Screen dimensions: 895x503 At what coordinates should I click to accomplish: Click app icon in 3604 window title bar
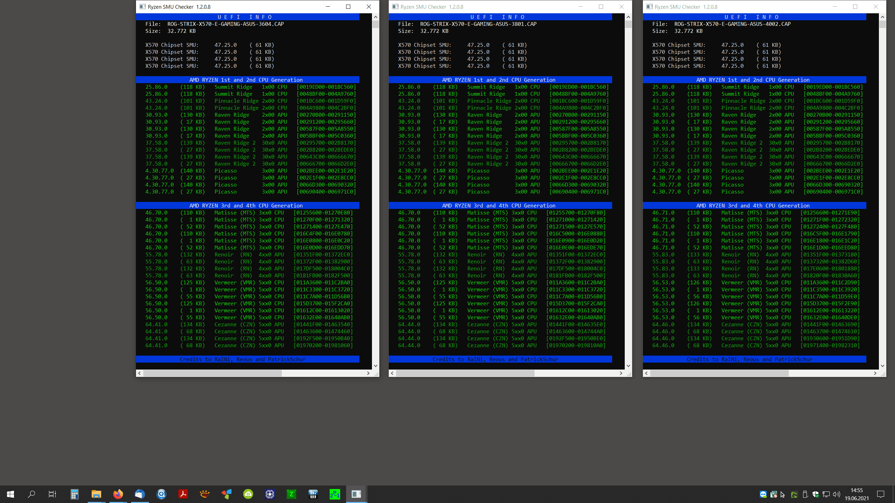(x=142, y=7)
